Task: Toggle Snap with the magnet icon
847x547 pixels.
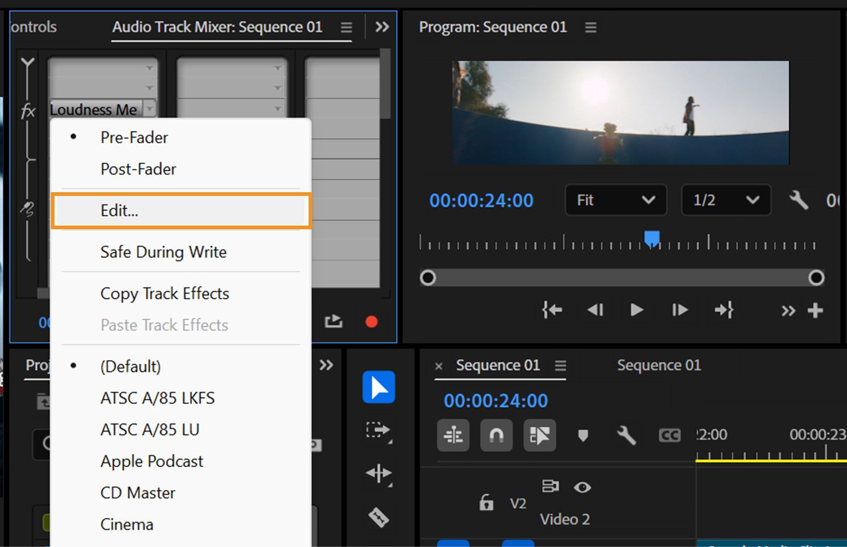Action: coord(496,435)
